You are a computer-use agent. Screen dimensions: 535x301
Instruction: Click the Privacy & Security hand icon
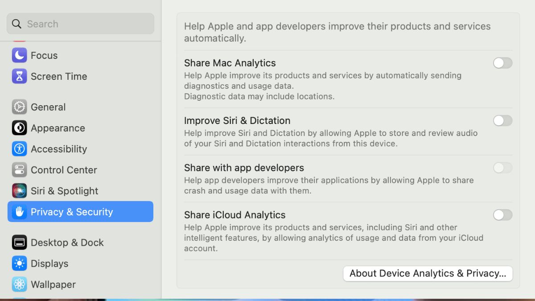19,212
